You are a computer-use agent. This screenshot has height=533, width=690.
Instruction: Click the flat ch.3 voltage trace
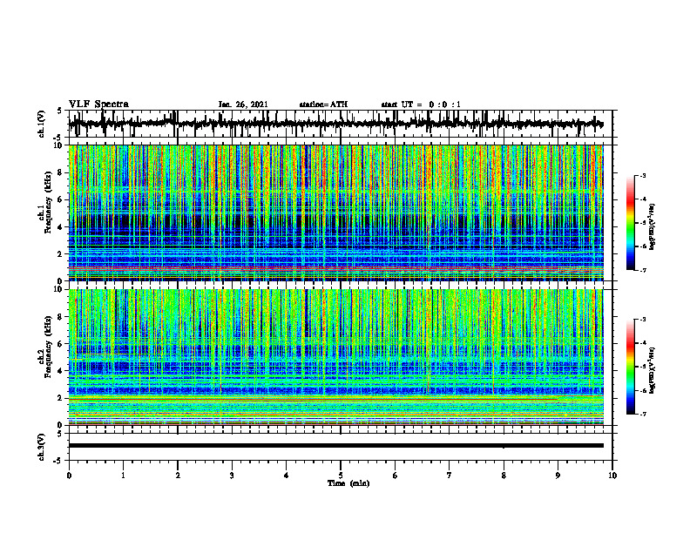335,446
